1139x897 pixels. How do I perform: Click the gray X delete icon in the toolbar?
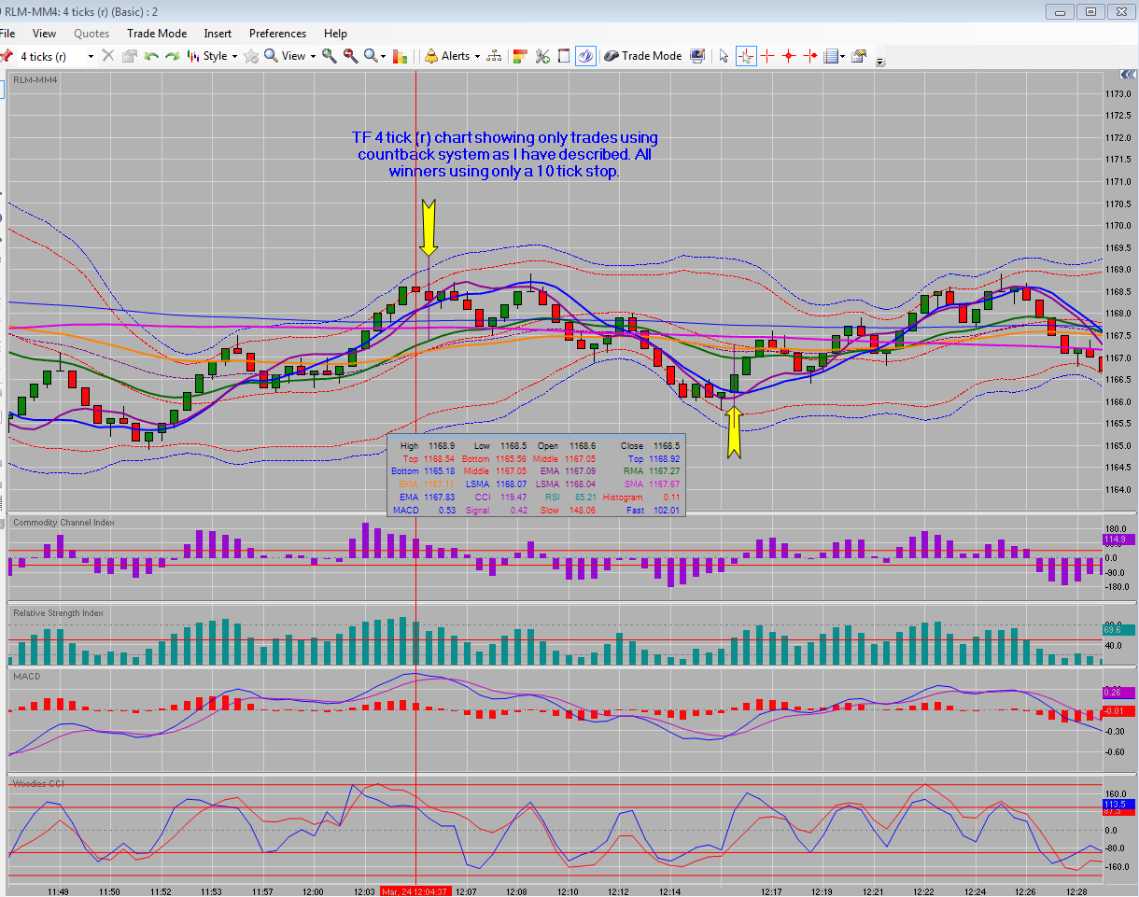click(x=108, y=56)
